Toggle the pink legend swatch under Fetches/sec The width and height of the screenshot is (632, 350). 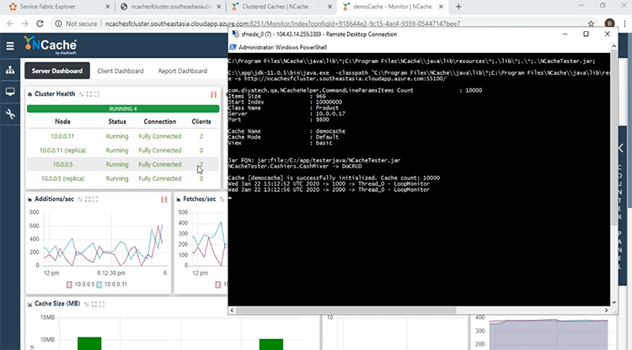(x=218, y=284)
